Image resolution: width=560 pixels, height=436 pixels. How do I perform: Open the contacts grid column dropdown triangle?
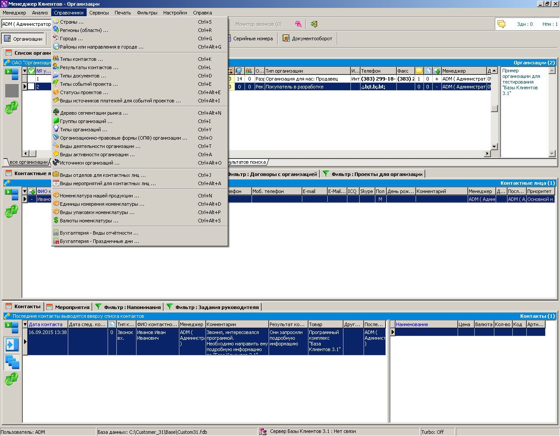coord(25,324)
